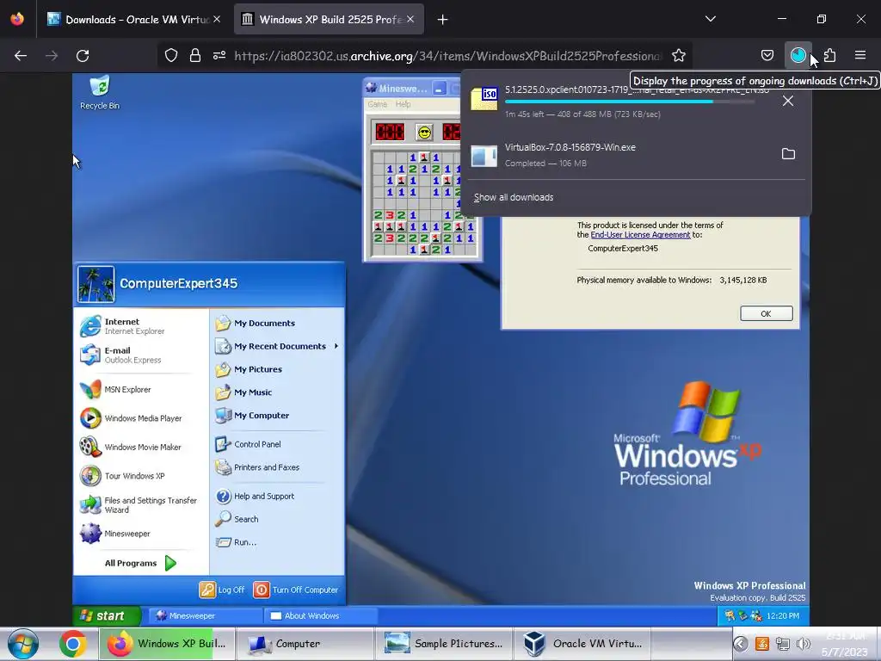This screenshot has height=661, width=881.
Task: Cancel the ISO download with the X
Action: pyautogui.click(x=788, y=101)
